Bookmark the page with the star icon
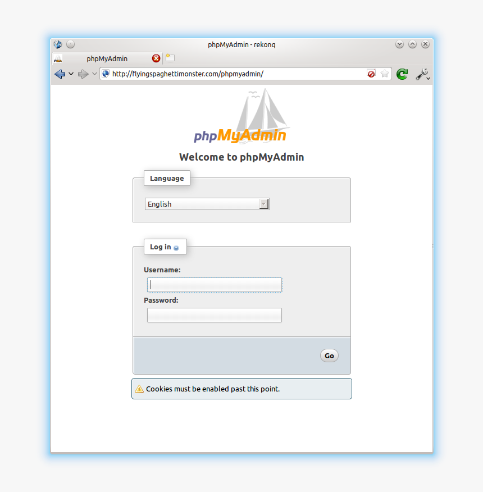Screen dimensions: 483x492 pos(385,74)
